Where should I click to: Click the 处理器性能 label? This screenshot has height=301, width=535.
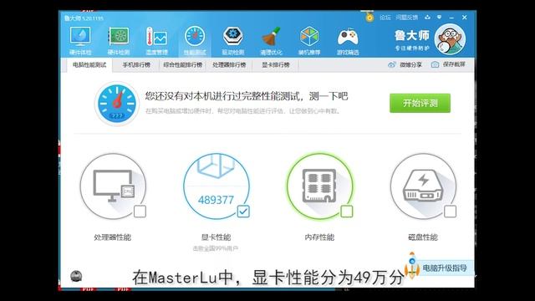coord(112,237)
